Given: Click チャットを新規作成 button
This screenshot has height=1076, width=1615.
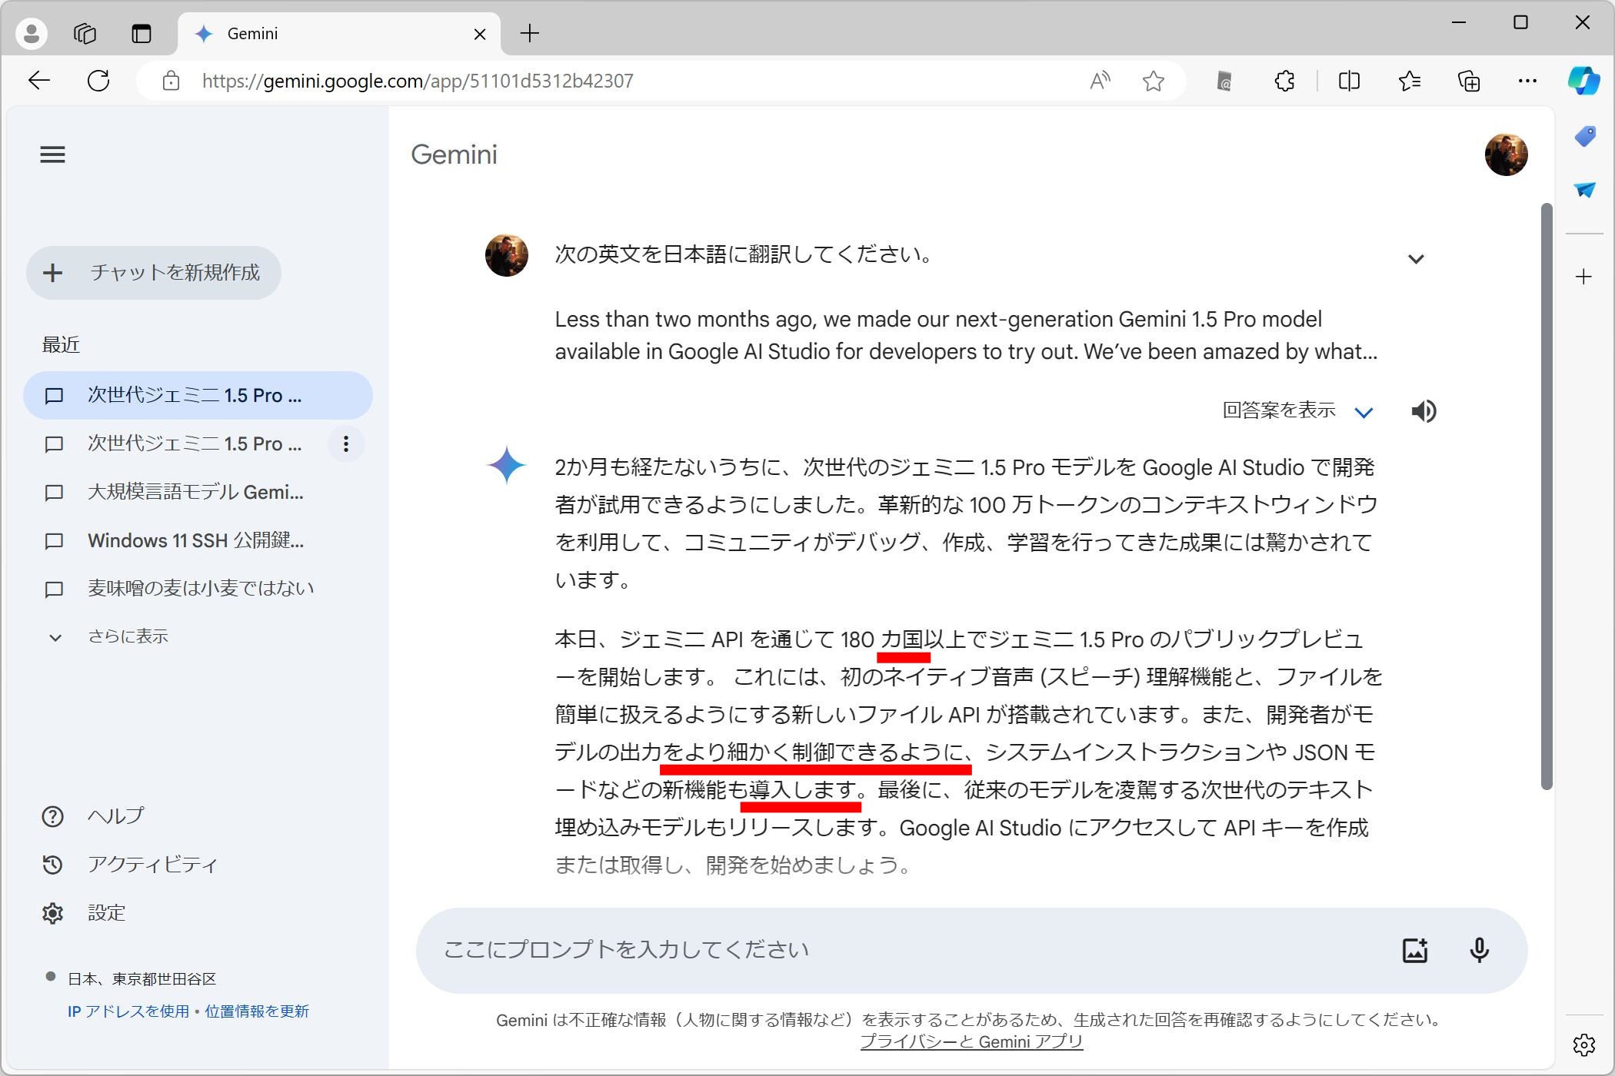Looking at the screenshot, I should point(154,273).
